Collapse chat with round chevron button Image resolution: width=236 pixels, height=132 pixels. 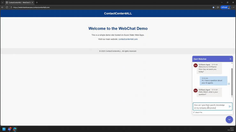pyautogui.click(x=229, y=120)
